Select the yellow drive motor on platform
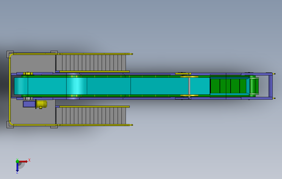 42,104
